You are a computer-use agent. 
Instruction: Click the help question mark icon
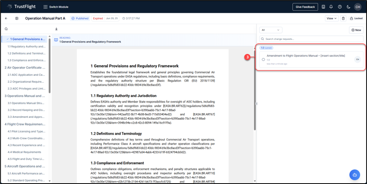point(340,7)
